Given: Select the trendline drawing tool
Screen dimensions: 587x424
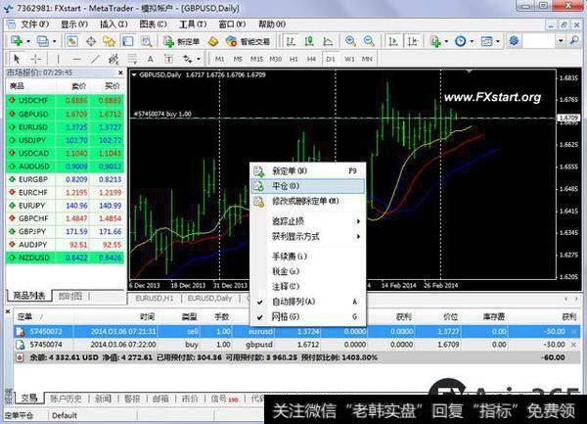Looking at the screenshot, I should point(95,59).
